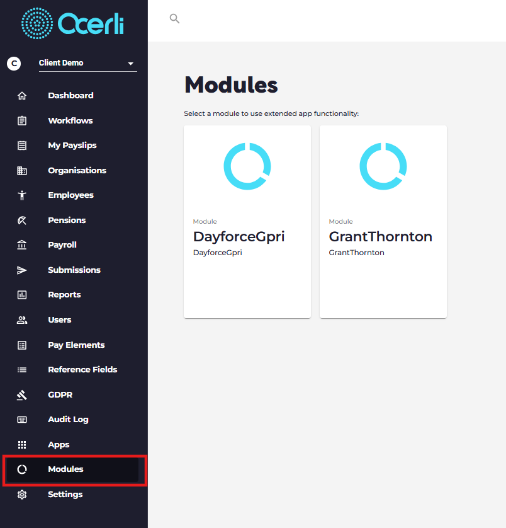
Task: Select the Client Demo selector text
Action: click(x=61, y=63)
